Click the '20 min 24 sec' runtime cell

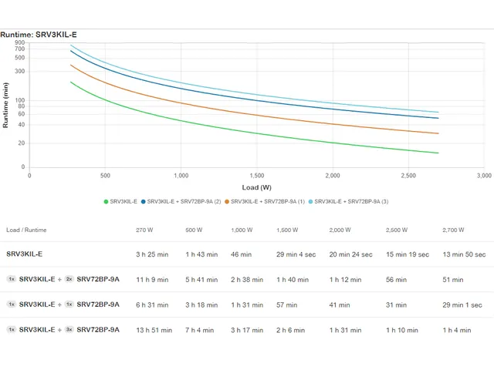click(x=350, y=254)
